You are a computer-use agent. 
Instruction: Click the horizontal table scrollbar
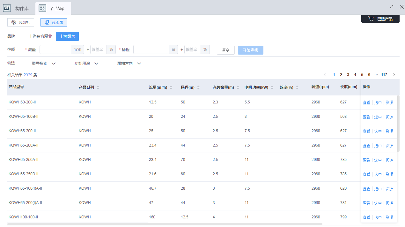pos(165,224)
